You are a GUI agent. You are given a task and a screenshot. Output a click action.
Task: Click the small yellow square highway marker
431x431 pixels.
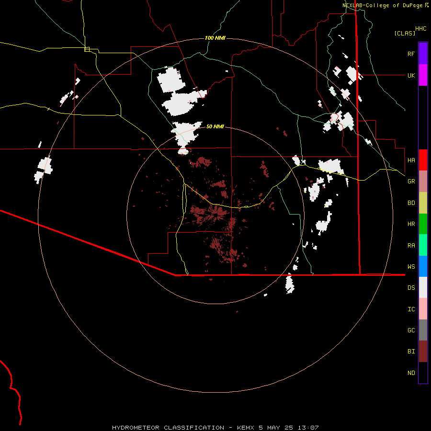point(87,49)
